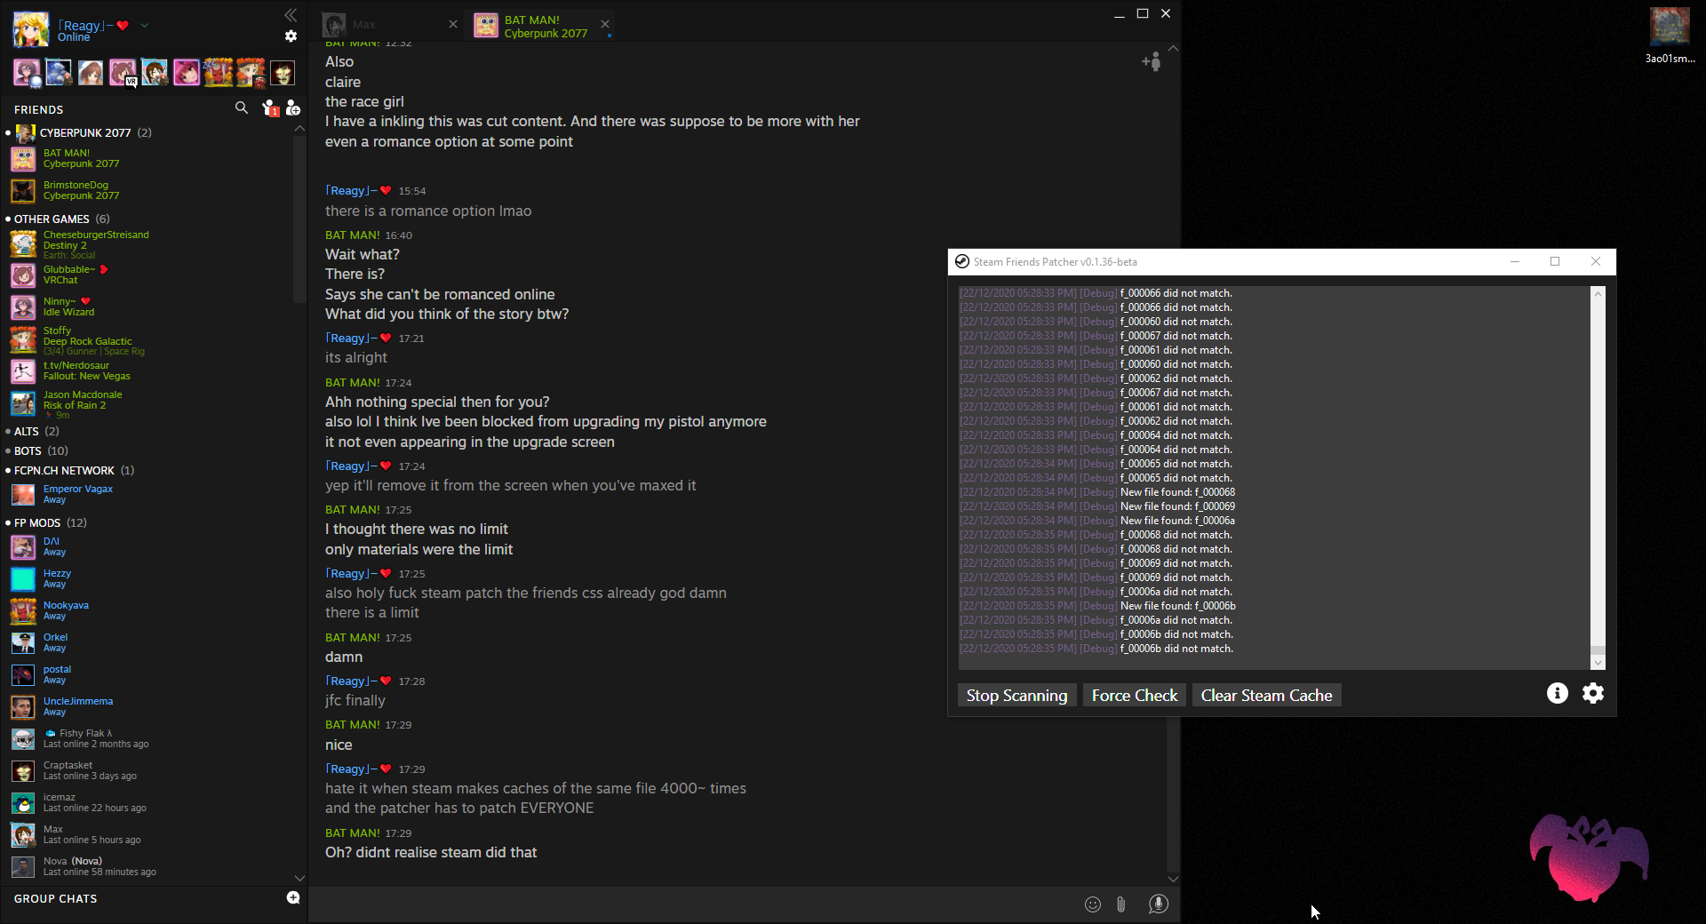This screenshot has height=924, width=1706.
Task: Click Clear Steam Cache button
Action: click(1266, 695)
